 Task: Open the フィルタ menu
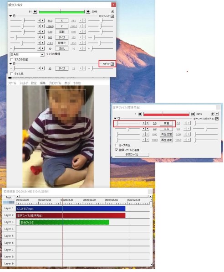point(24,83)
